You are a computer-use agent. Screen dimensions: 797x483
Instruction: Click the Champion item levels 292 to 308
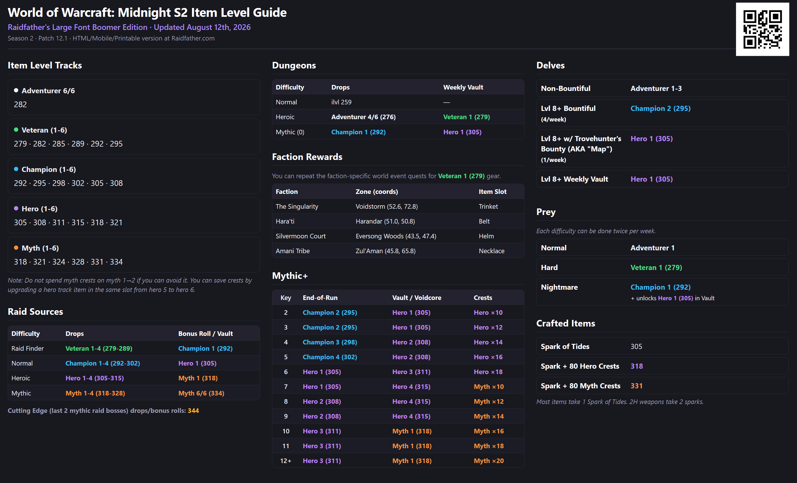click(68, 183)
